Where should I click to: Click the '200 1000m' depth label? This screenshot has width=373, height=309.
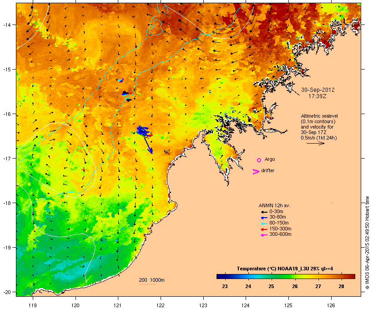pyautogui.click(x=151, y=280)
